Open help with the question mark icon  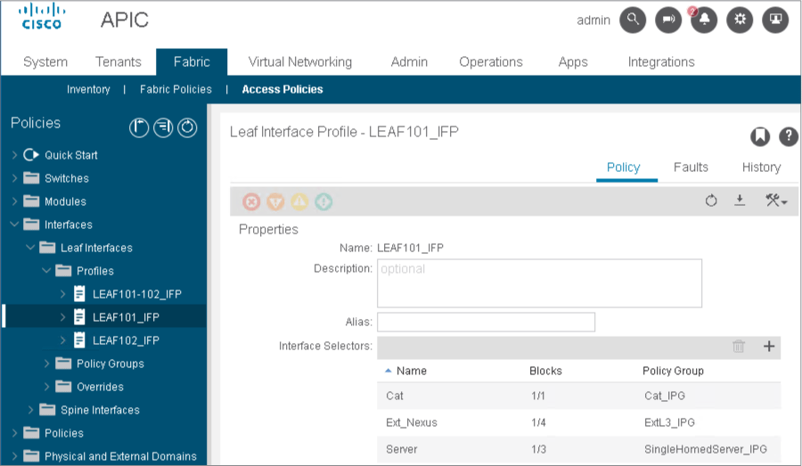pos(788,136)
